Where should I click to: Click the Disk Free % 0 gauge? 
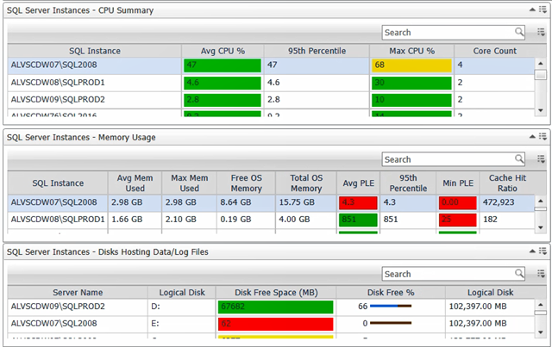click(391, 323)
